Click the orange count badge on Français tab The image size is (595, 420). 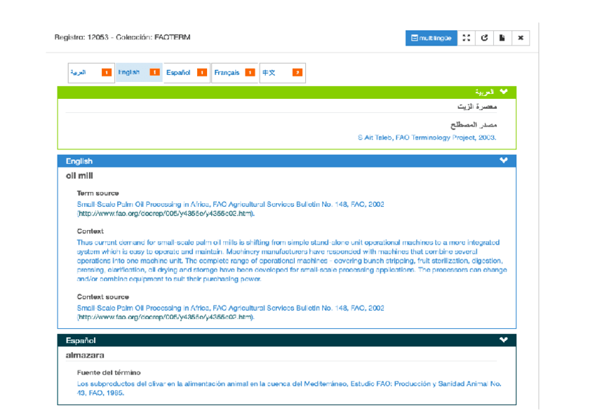250,72
